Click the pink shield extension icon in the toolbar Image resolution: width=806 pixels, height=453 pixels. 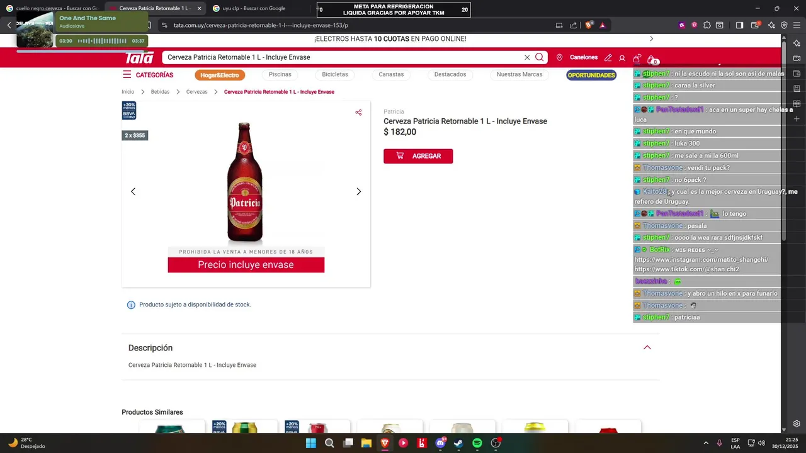point(695,25)
